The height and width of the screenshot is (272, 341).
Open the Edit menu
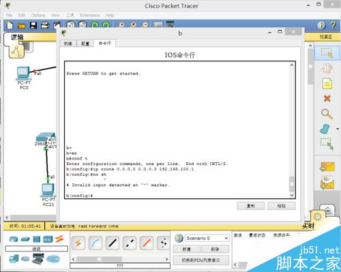pyautogui.click(x=22, y=15)
